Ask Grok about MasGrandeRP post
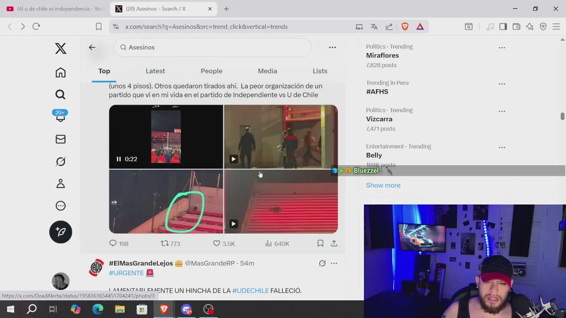 point(322,263)
